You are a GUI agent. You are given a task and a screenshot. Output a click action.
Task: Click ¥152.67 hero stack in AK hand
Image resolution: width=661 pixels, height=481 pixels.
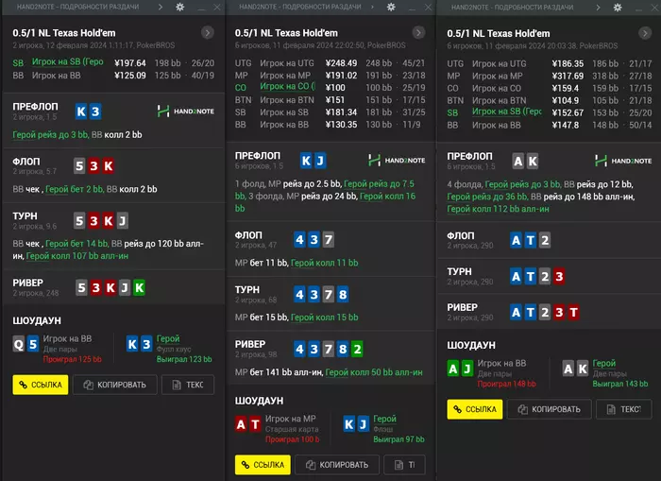click(568, 113)
